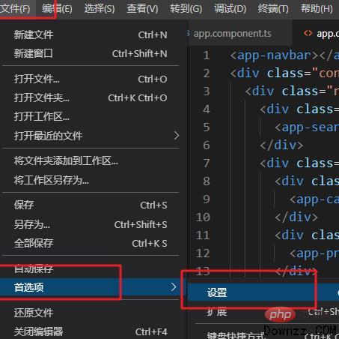Click the HTML file icon on active tab
Viewport: 339px width, 339px height.
308,33
